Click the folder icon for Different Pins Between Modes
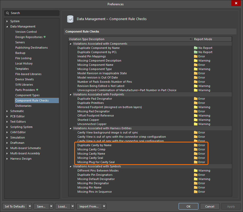The height and width of the screenshot is (212, 243). pyautogui.click(x=195, y=170)
